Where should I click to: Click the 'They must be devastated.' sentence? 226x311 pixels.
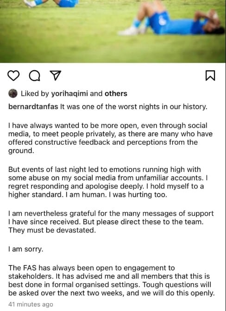(52, 230)
